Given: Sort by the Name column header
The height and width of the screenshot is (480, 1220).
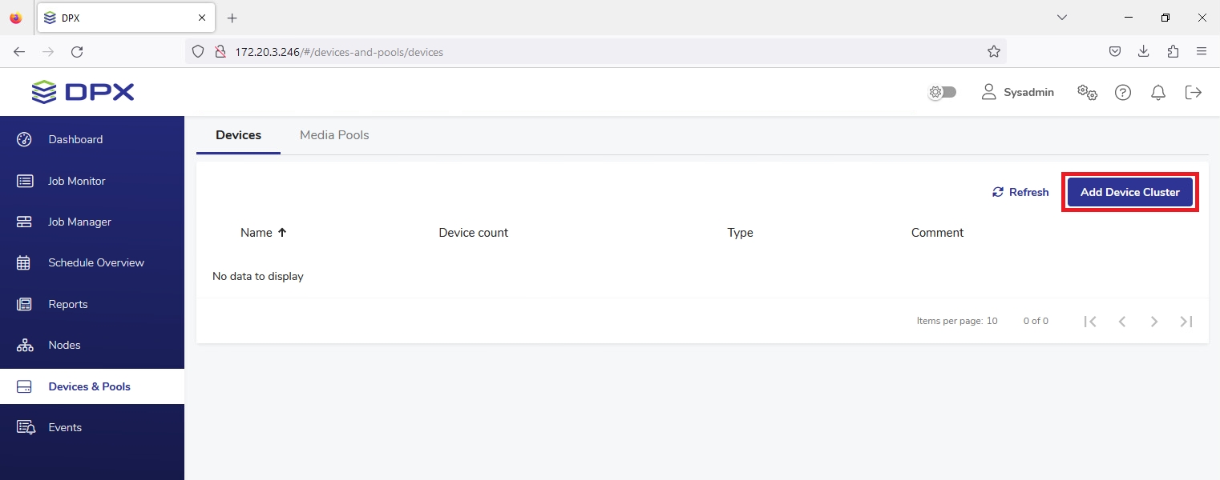Looking at the screenshot, I should pyautogui.click(x=257, y=233).
